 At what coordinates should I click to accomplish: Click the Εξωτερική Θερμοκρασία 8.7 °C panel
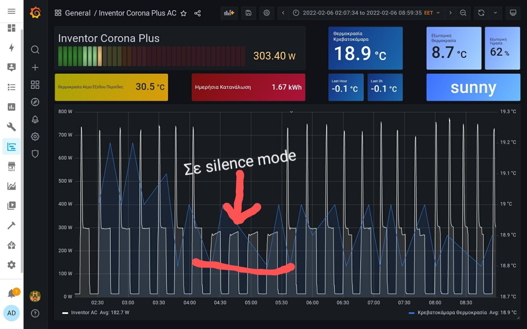[x=454, y=48]
